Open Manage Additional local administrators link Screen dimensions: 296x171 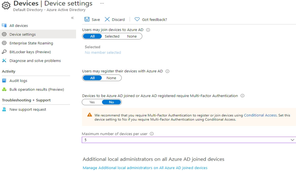[x=145, y=168]
